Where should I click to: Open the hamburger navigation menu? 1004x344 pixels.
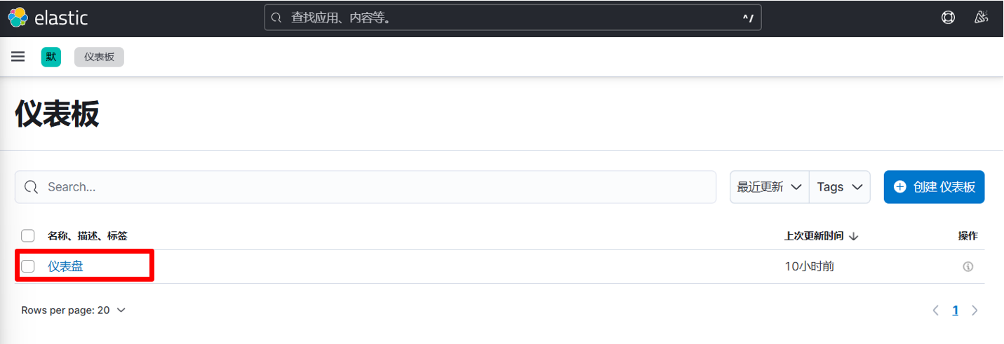pyautogui.click(x=18, y=57)
